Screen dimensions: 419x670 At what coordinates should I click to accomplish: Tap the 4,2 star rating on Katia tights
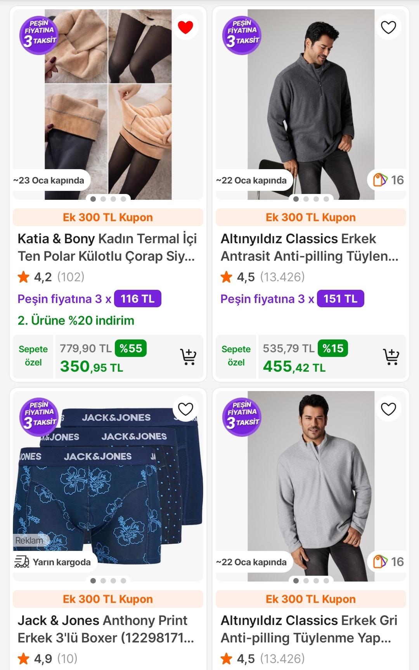(x=43, y=277)
